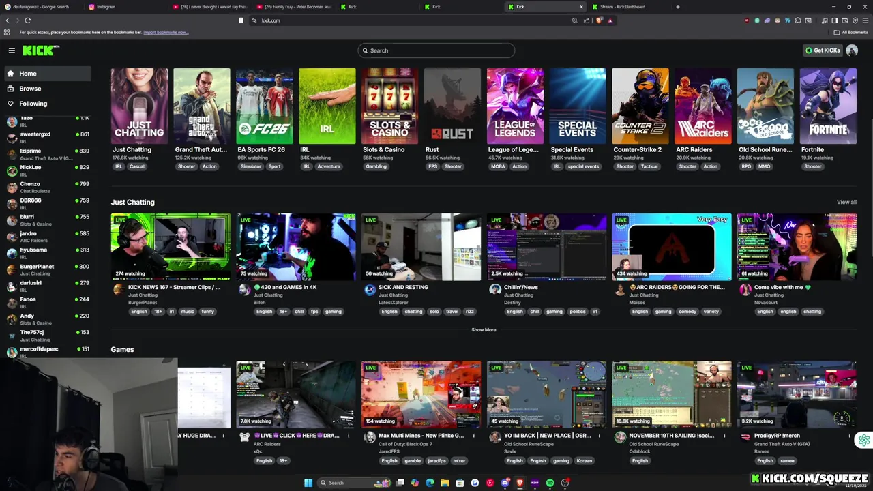This screenshot has height=491, width=873.
Task: Open the profile avatar menu
Action: (x=852, y=50)
